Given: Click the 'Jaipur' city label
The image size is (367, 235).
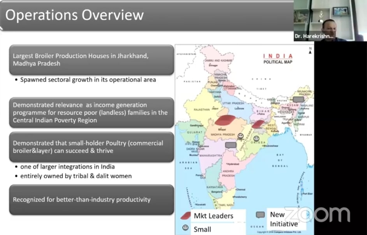Looking at the screenshot, I should click(214, 108).
